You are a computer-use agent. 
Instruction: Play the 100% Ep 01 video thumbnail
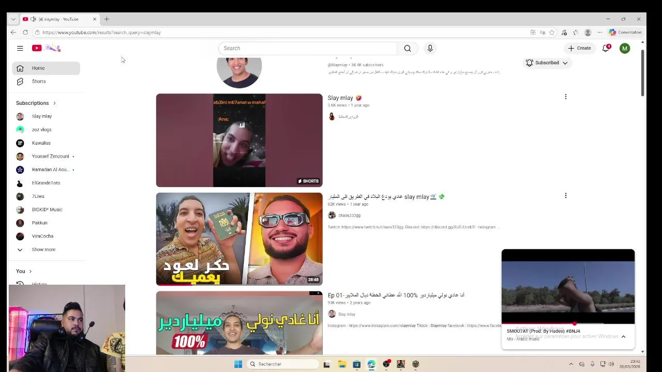(239, 323)
